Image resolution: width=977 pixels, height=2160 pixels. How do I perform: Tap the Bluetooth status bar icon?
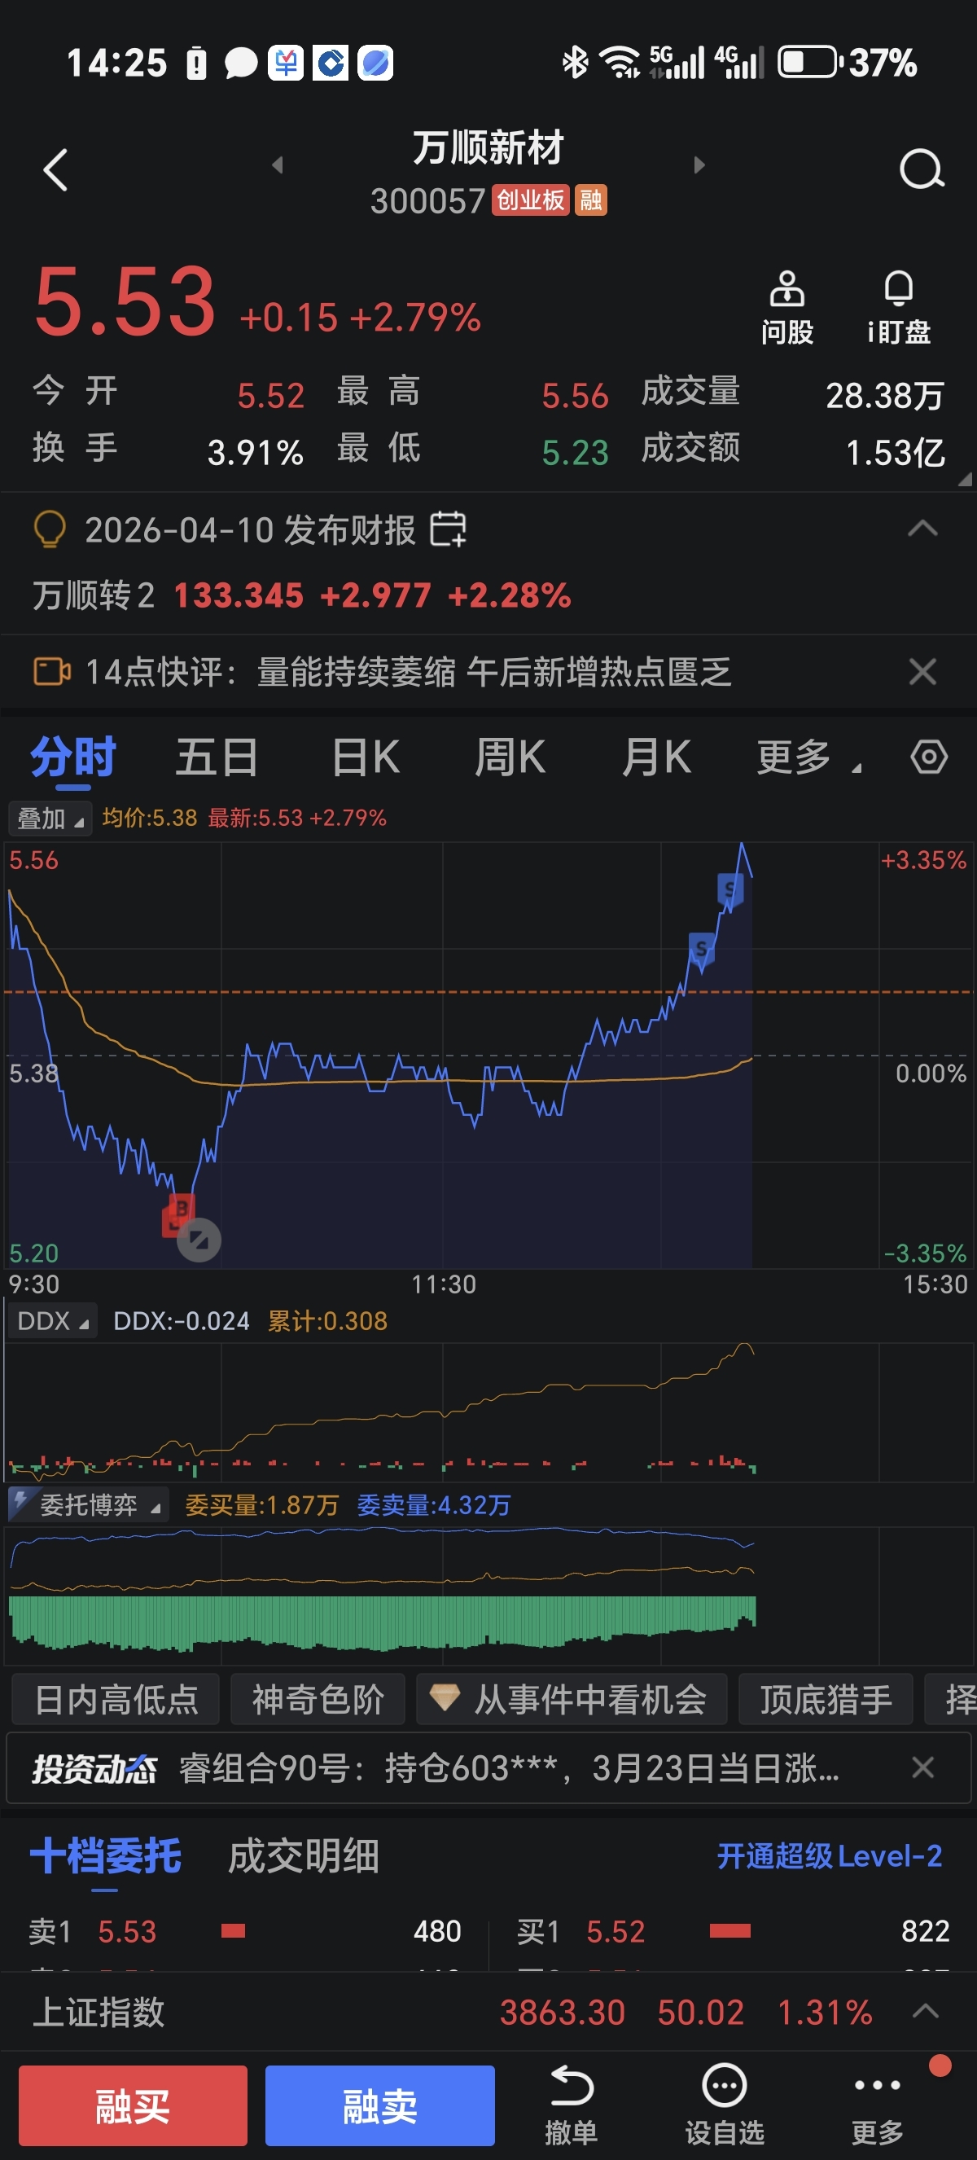tap(575, 62)
